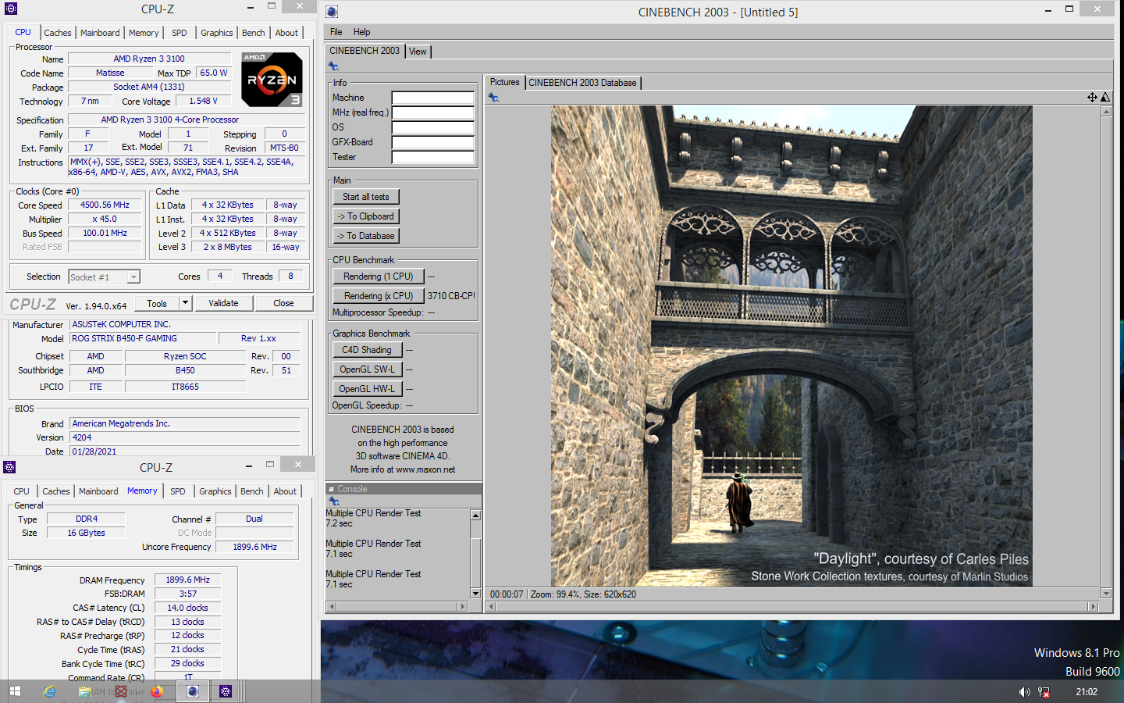The height and width of the screenshot is (703, 1124).
Task: Open Mainboard tab in top CPU-Z window
Action: [100, 33]
